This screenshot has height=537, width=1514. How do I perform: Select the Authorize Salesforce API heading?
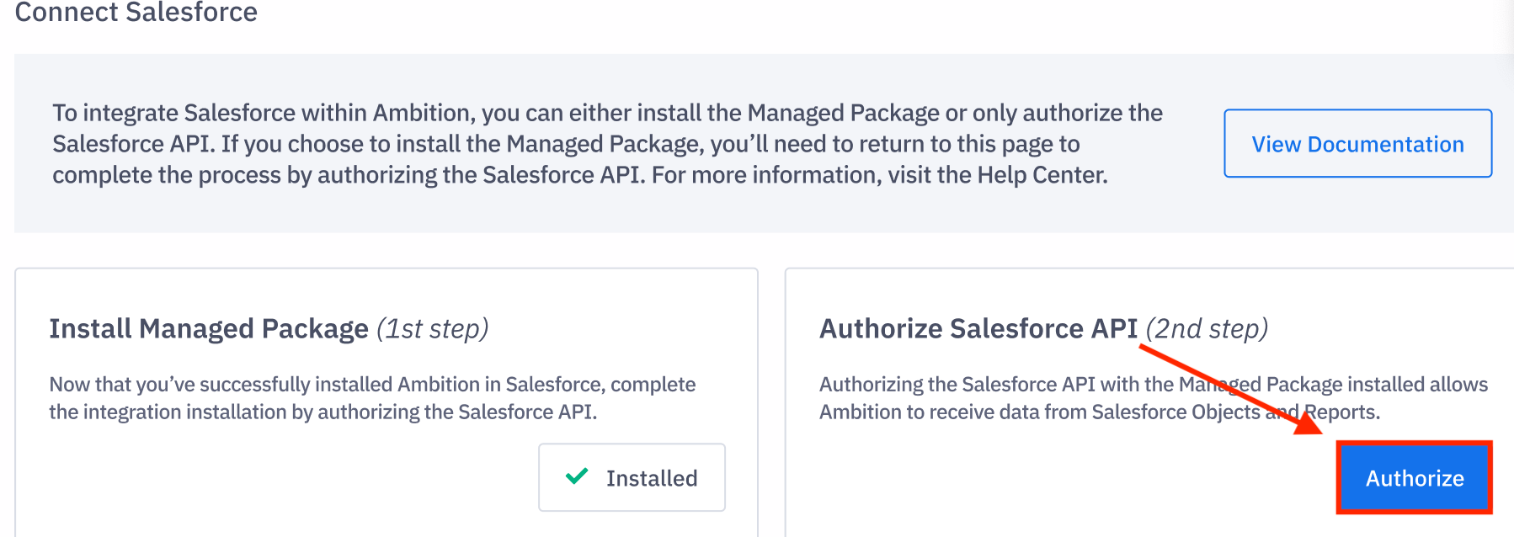tap(978, 328)
